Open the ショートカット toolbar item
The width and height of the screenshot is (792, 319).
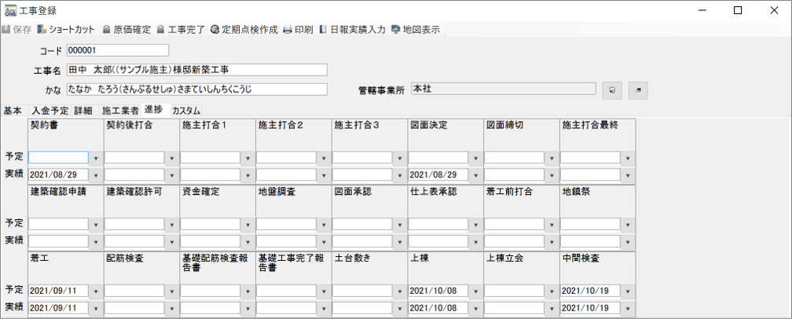[66, 30]
